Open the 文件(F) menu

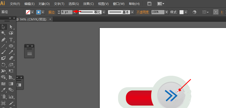point(15,4)
